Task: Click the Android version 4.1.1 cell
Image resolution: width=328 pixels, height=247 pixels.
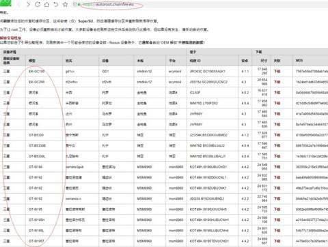Action: [x=245, y=72]
